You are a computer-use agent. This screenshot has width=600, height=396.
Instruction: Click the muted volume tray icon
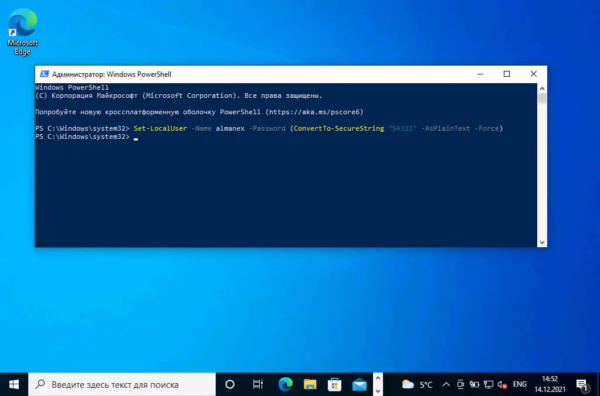[x=503, y=384]
